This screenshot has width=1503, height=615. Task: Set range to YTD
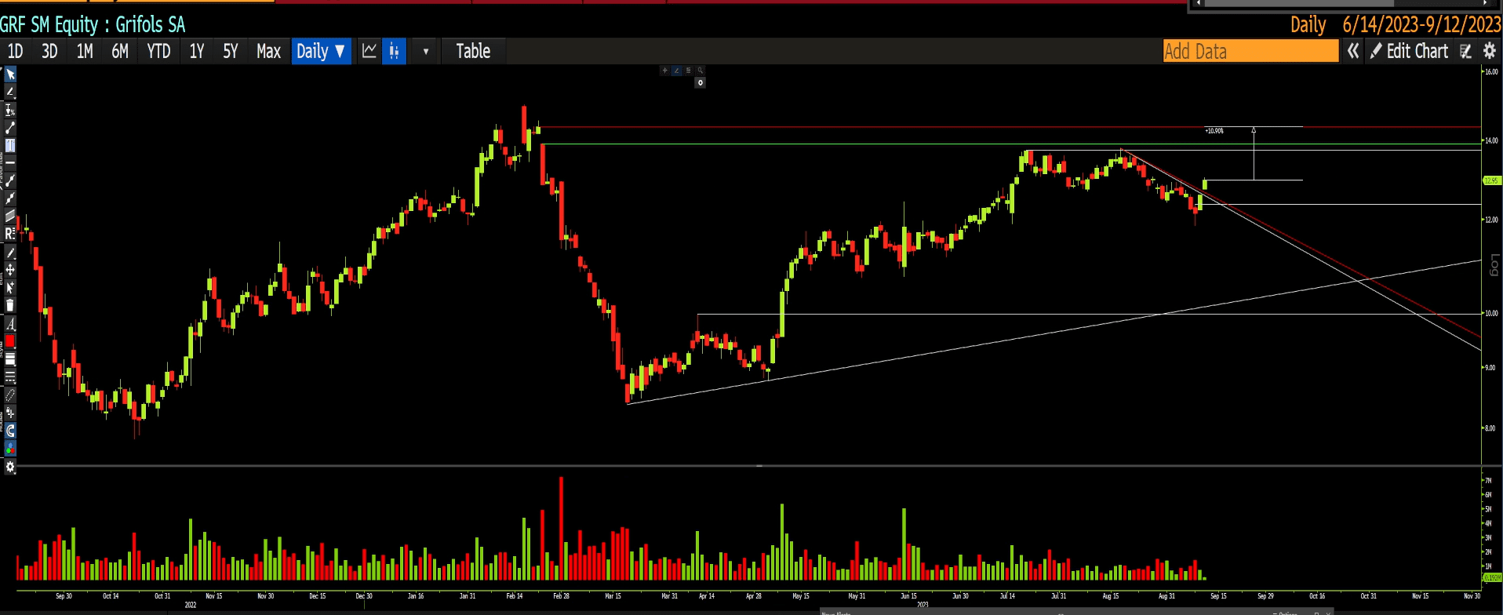click(x=158, y=52)
